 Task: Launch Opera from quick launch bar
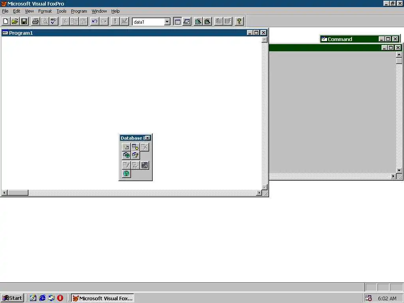pos(60,298)
